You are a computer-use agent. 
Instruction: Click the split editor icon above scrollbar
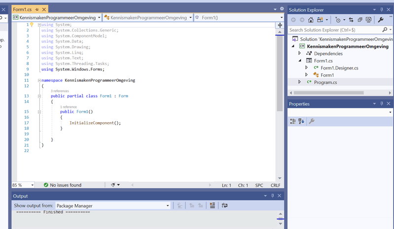coord(280,25)
